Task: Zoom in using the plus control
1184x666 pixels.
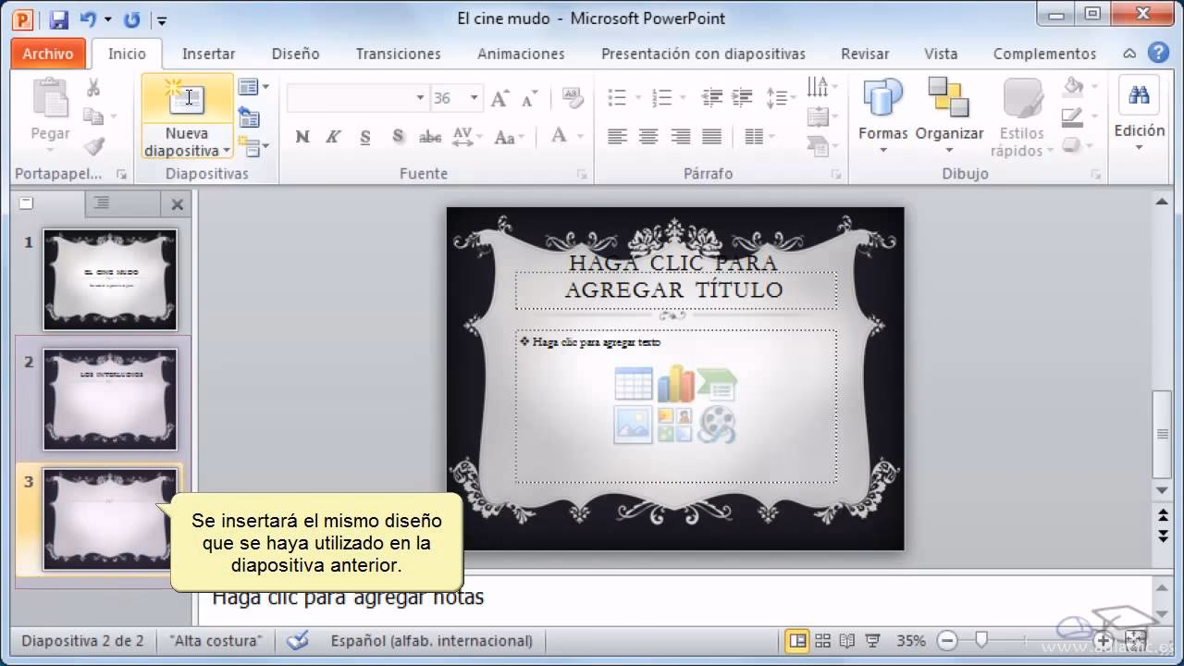Action: (x=1103, y=639)
